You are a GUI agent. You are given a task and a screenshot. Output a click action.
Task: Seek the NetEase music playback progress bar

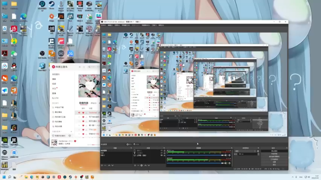click(95, 145)
